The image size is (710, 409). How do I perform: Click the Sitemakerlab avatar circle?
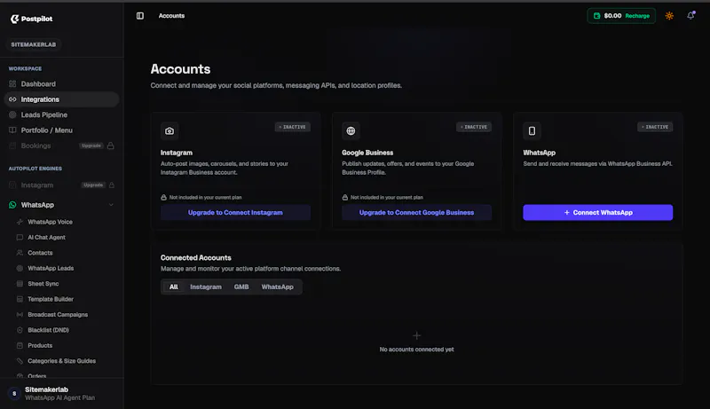14,394
